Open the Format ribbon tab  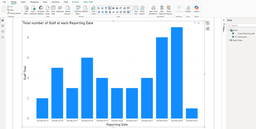tap(75, 2)
